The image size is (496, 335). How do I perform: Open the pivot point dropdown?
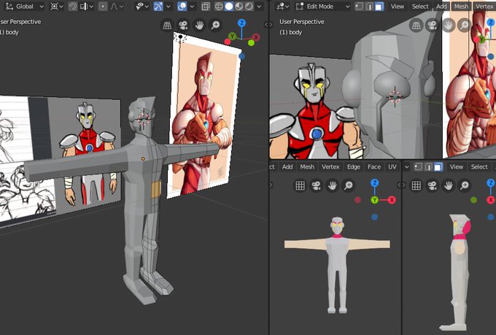tap(57, 7)
